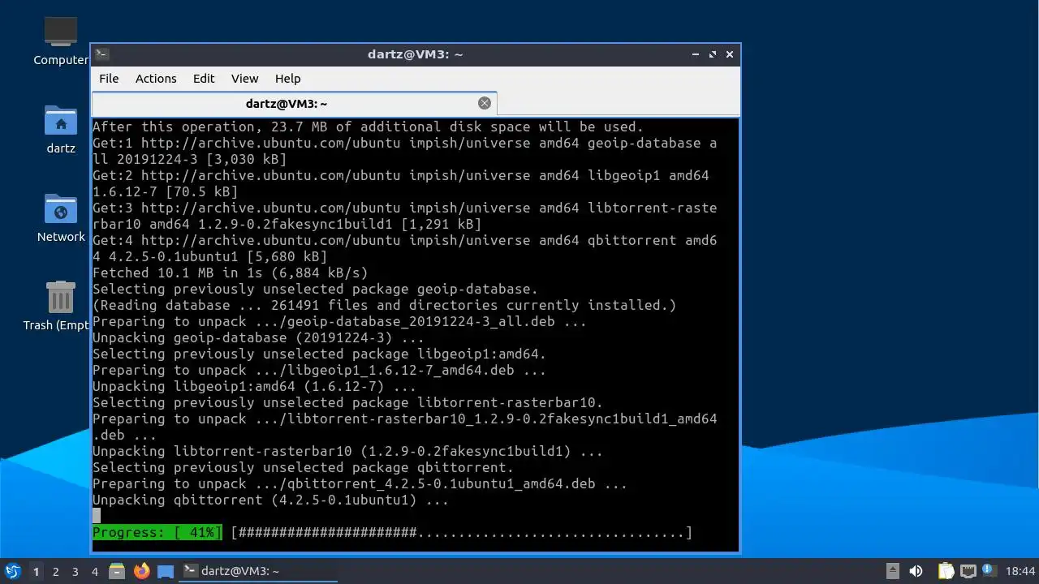Close the dartz@VM3 tab with its X icon
Screen dimensions: 1039x584
point(485,103)
